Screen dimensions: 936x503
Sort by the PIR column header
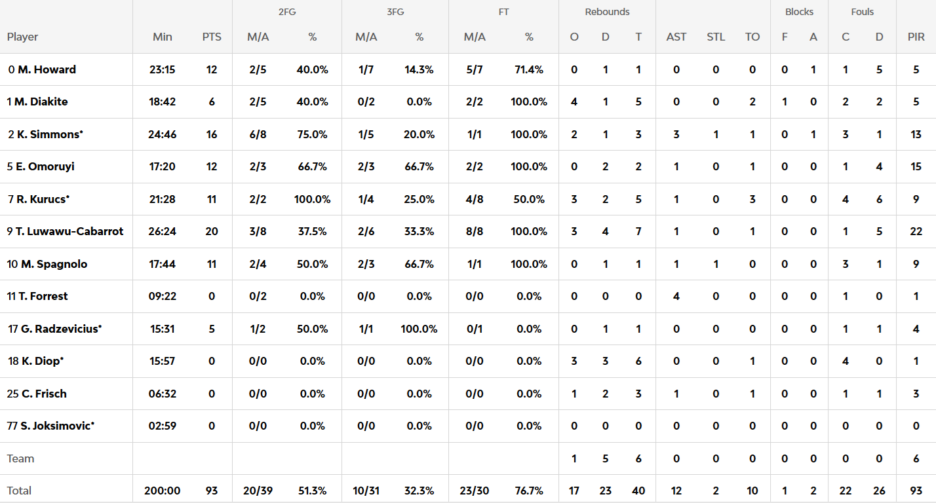tap(916, 37)
